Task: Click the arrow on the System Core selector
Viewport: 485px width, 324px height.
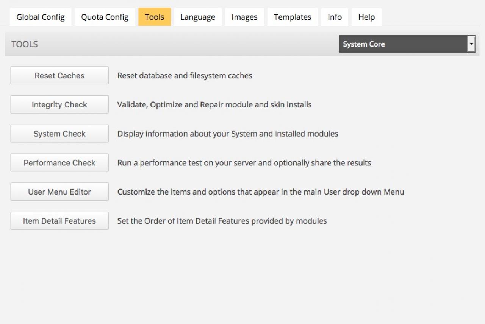Action: click(471, 44)
